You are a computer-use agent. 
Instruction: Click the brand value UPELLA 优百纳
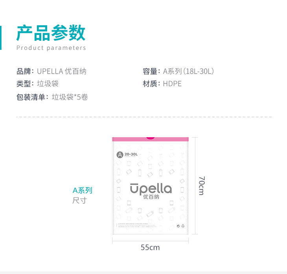62,71
